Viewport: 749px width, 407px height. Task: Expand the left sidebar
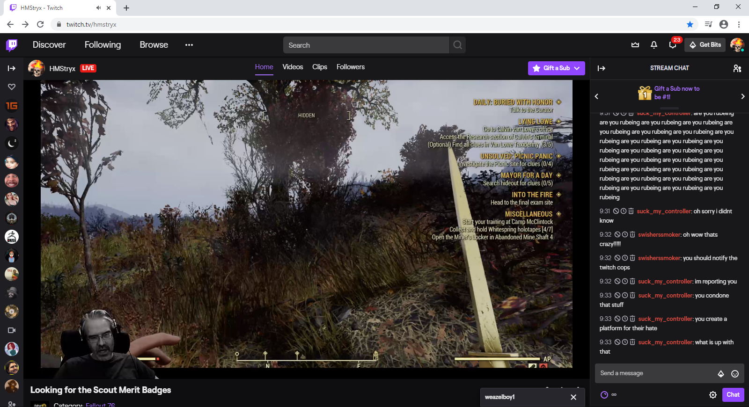pyautogui.click(x=12, y=68)
